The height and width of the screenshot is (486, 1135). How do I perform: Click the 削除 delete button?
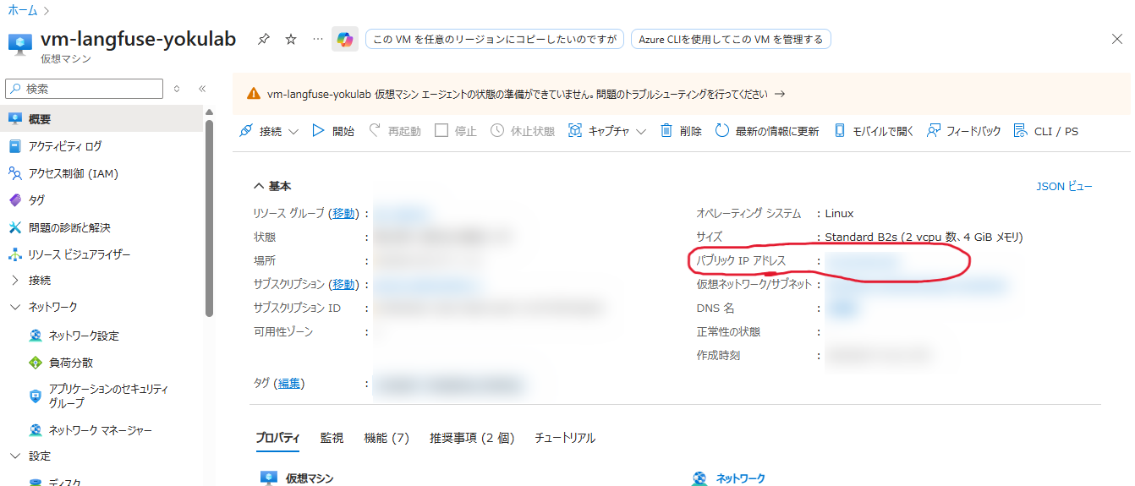tap(681, 131)
